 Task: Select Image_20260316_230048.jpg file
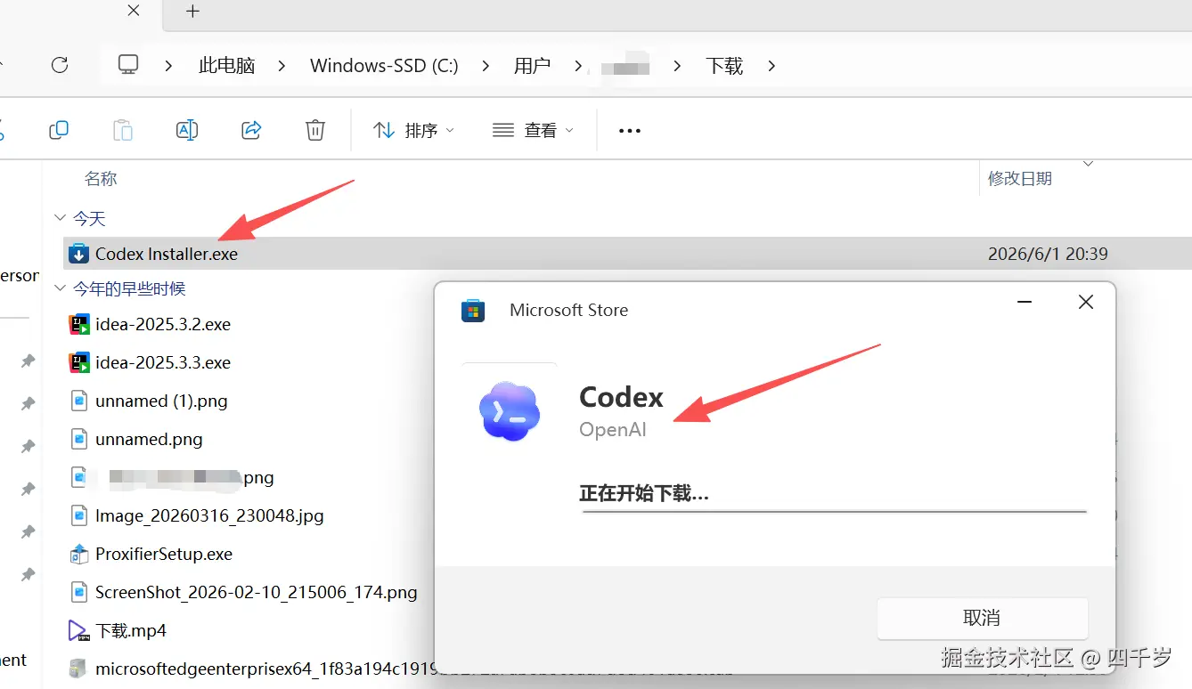coord(209,515)
